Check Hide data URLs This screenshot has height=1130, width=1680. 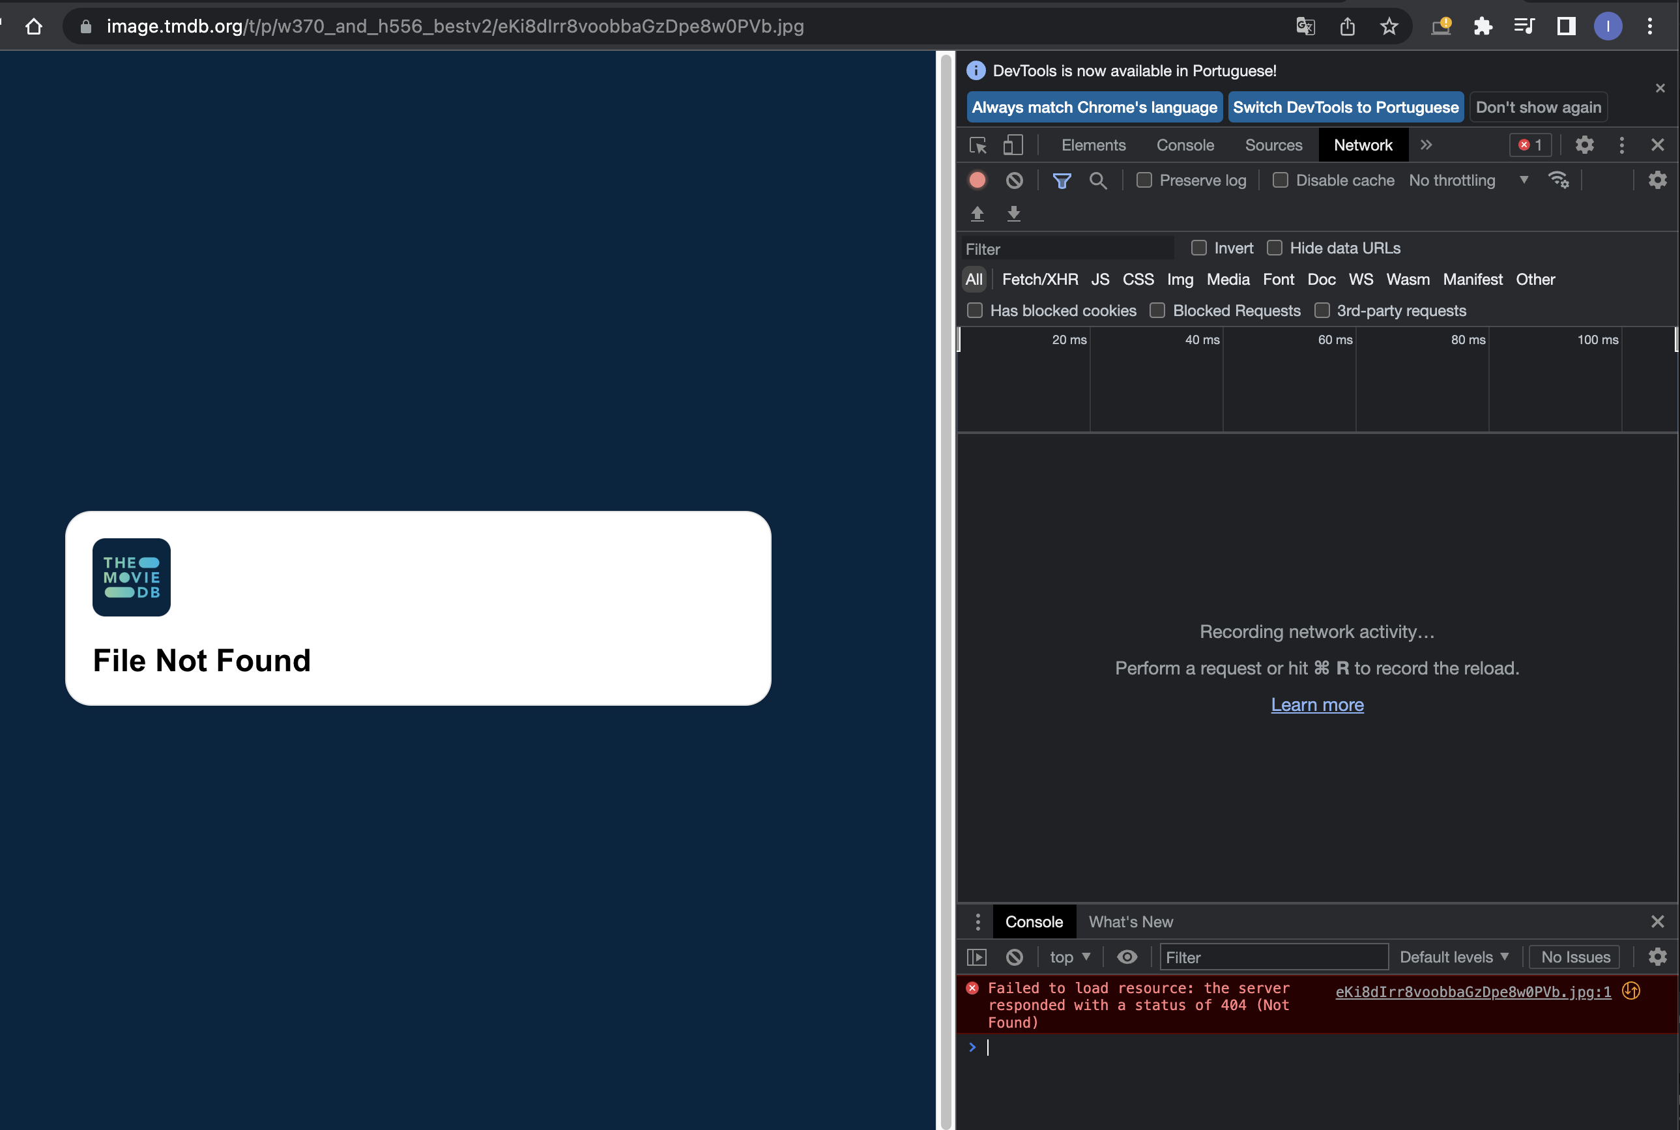coord(1274,247)
